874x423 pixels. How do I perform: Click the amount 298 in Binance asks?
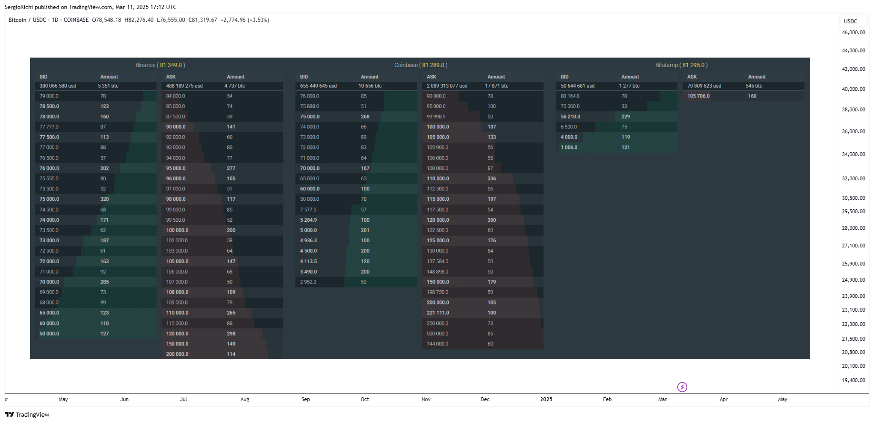point(231,334)
